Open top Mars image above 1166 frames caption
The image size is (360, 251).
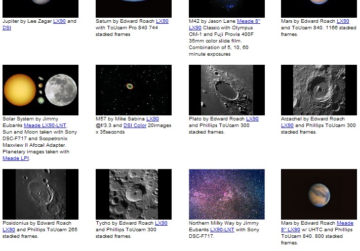(319, 9)
